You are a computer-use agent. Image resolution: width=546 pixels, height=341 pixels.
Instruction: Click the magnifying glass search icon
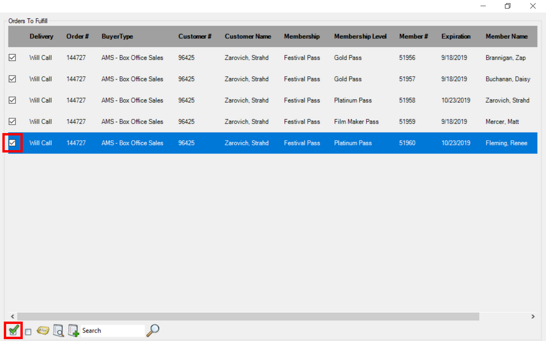(x=153, y=330)
